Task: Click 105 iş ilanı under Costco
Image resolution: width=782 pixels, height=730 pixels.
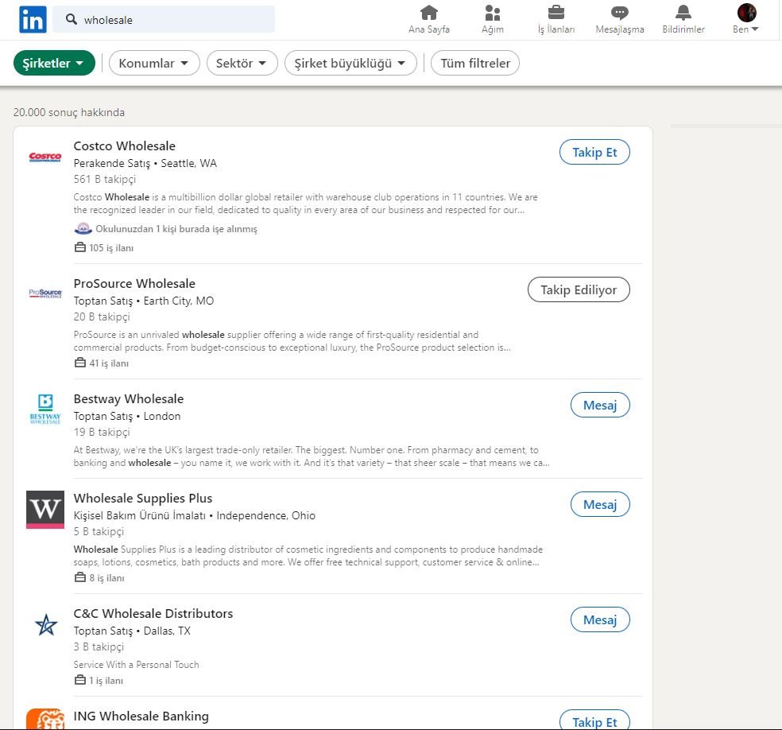Action: [x=111, y=247]
